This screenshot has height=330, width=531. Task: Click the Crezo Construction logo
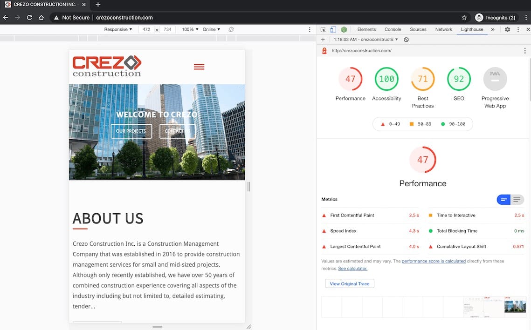pos(107,66)
